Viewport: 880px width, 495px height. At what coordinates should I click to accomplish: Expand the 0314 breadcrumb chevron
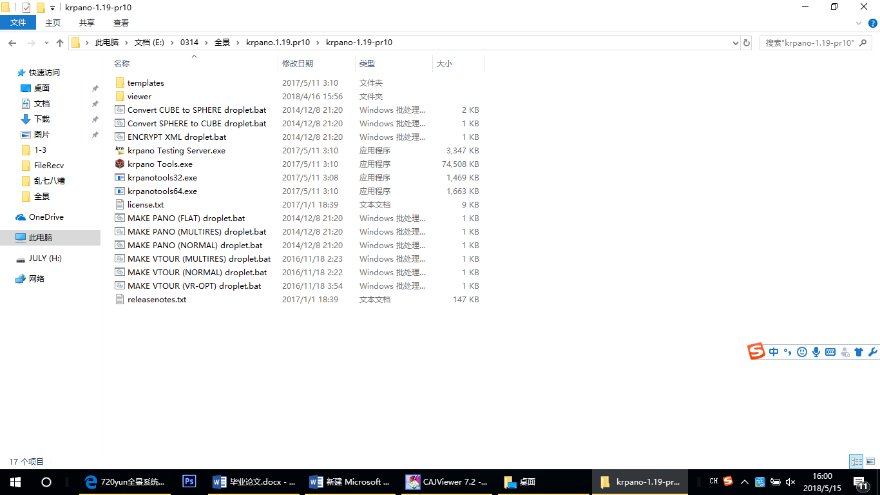tap(206, 43)
